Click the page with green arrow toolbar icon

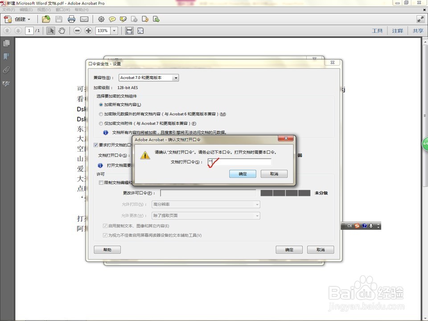point(156,19)
